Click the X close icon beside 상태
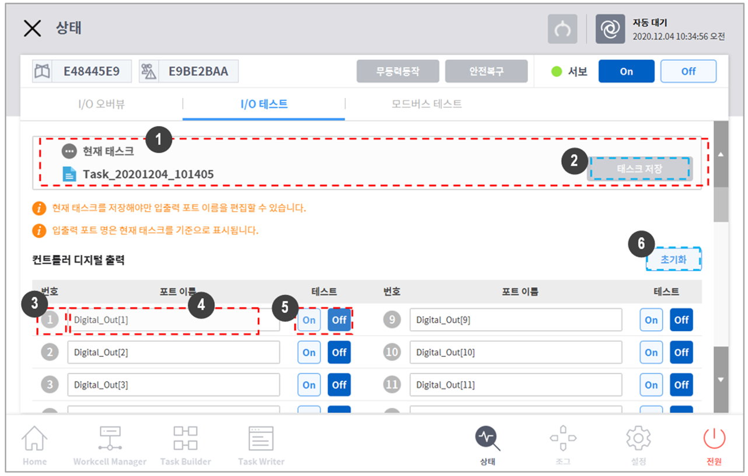This screenshot has width=748, height=476. [x=32, y=29]
